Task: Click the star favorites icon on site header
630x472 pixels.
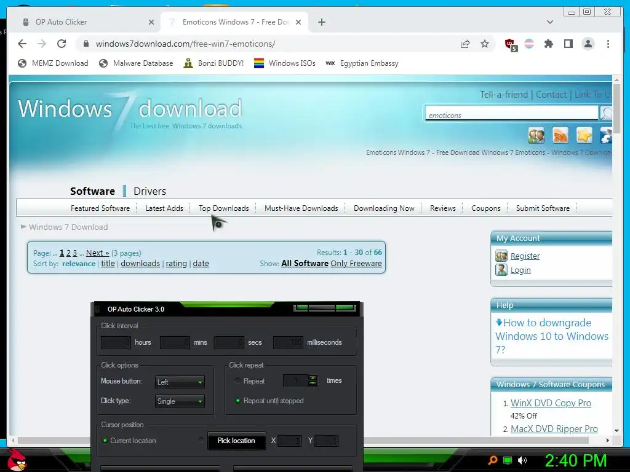Action: [584, 135]
